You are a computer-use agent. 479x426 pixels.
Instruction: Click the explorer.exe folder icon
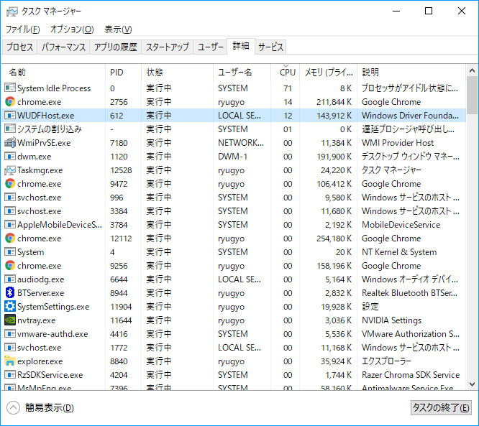click(10, 361)
